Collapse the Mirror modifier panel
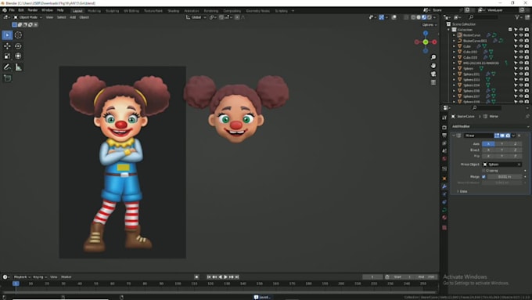Image resolution: width=532 pixels, height=300 pixels. click(x=454, y=136)
